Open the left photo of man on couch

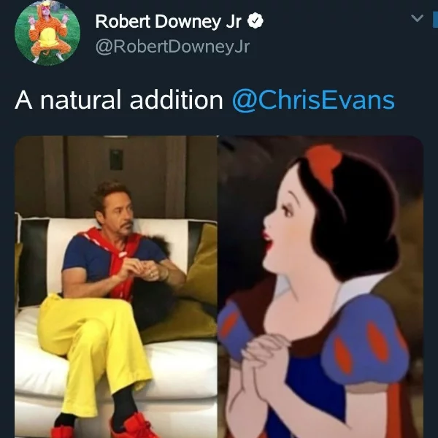[116, 287]
